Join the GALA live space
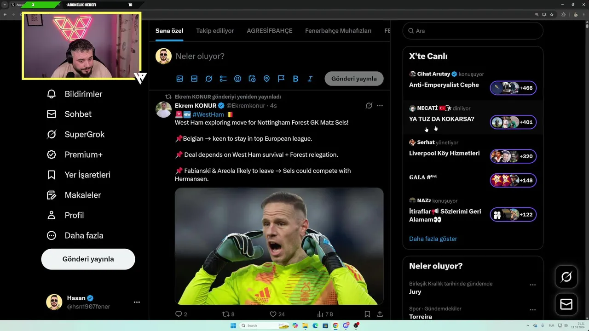The height and width of the screenshot is (331, 589). [513, 180]
